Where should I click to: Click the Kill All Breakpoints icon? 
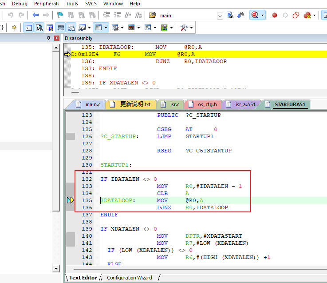[307, 15]
